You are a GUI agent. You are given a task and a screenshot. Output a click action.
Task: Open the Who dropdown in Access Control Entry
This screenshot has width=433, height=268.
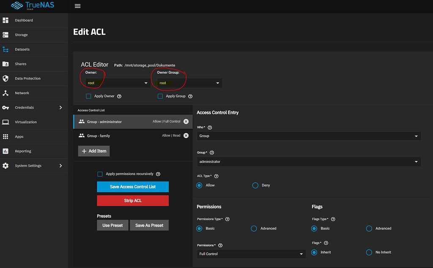coord(309,136)
